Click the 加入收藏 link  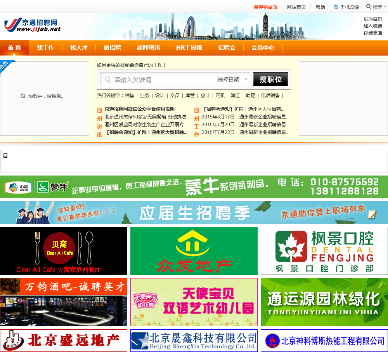point(372,26)
